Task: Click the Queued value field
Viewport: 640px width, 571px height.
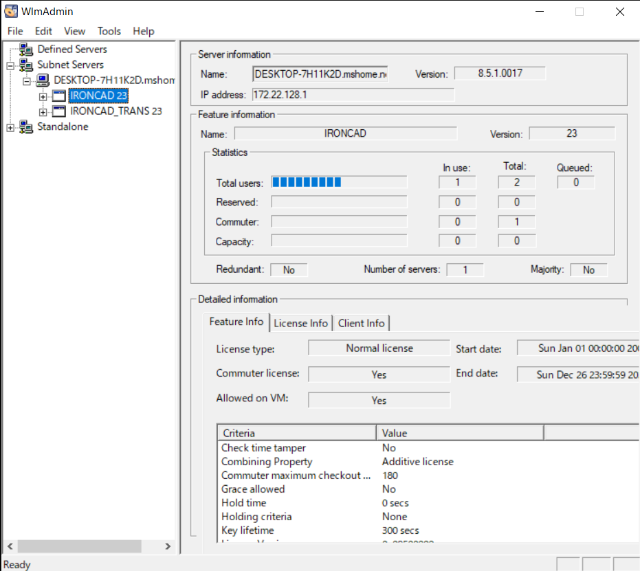Action: pos(575,182)
